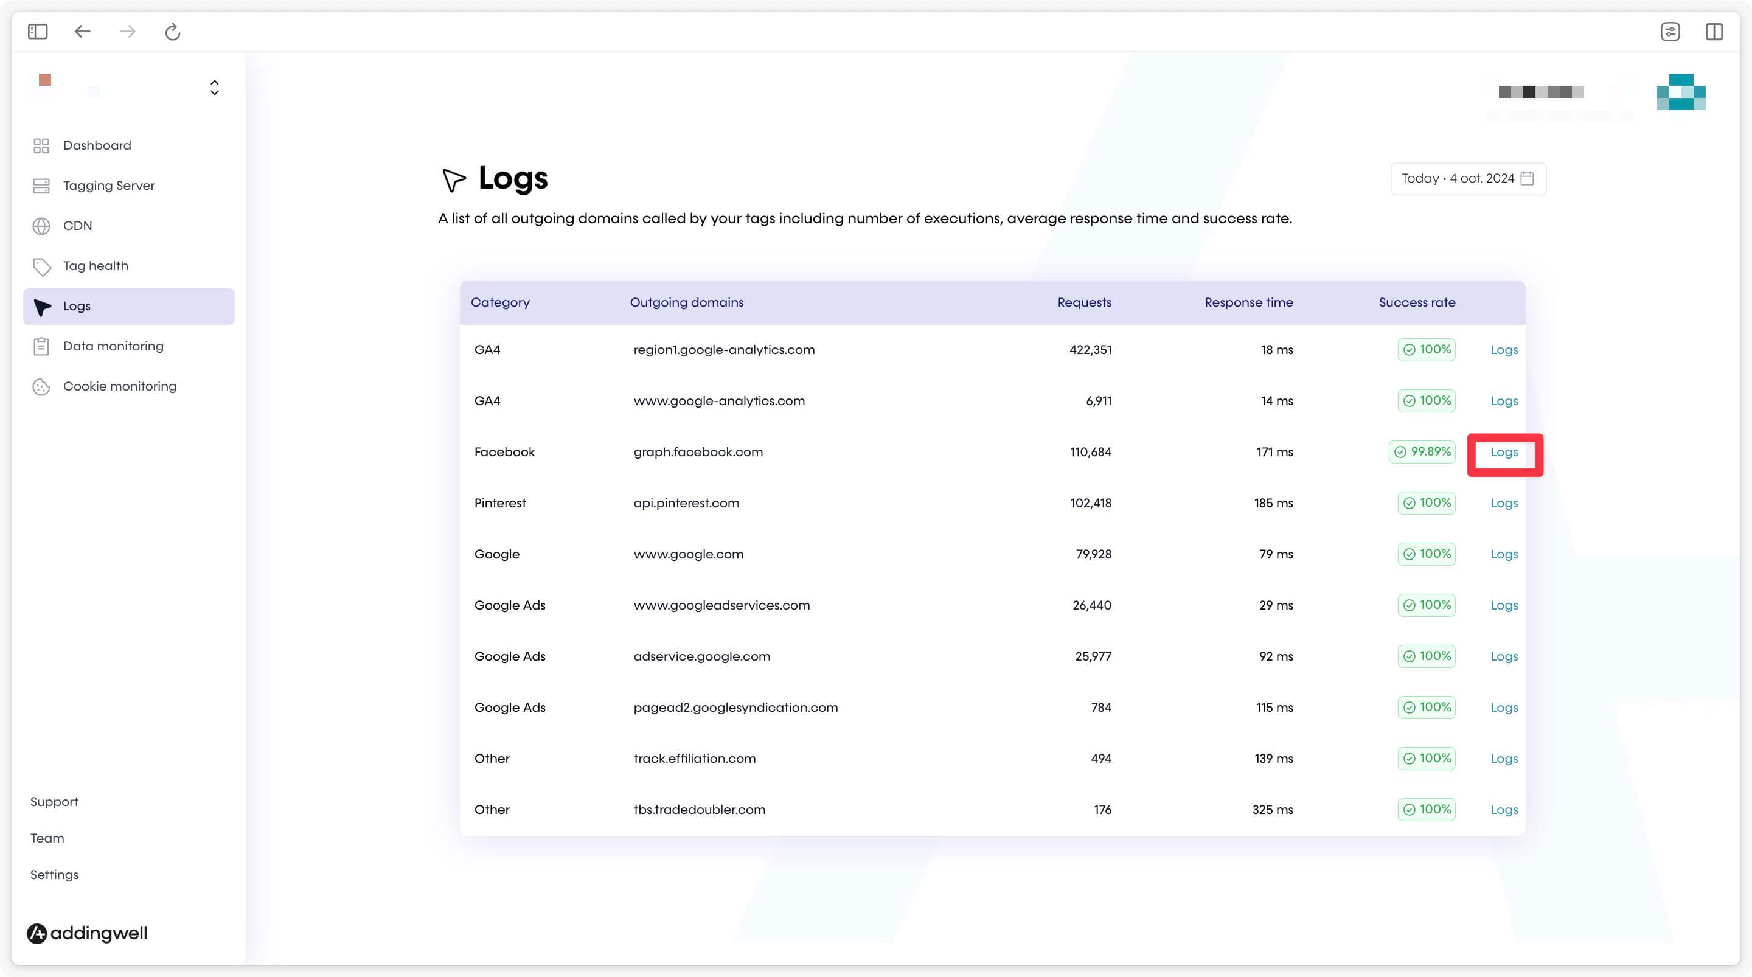Select the track.effiliation.com domain cell
Image resolution: width=1752 pixels, height=977 pixels.
coord(694,759)
